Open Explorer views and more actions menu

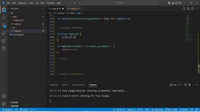coord(43,8)
